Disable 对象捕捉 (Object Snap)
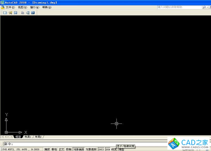 click(x=78, y=149)
